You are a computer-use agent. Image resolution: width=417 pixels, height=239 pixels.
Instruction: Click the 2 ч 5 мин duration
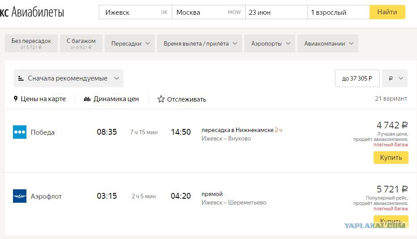coord(144,196)
